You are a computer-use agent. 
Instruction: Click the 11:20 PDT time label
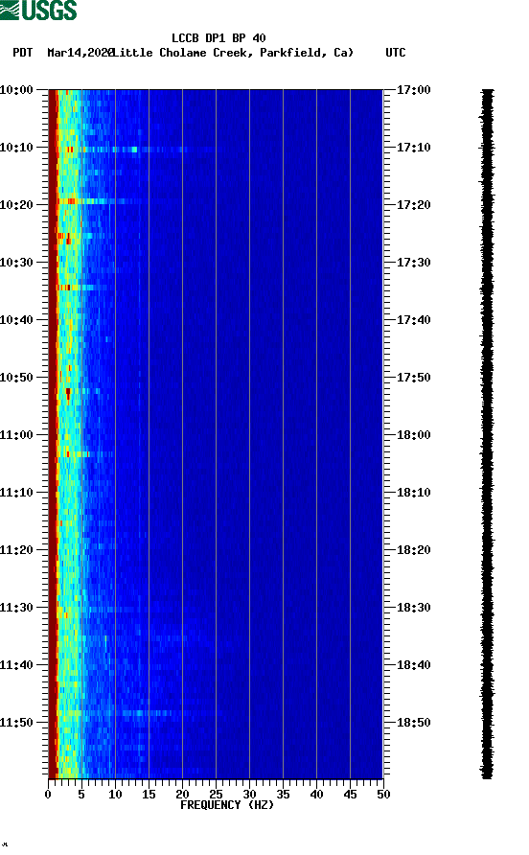pos(16,550)
